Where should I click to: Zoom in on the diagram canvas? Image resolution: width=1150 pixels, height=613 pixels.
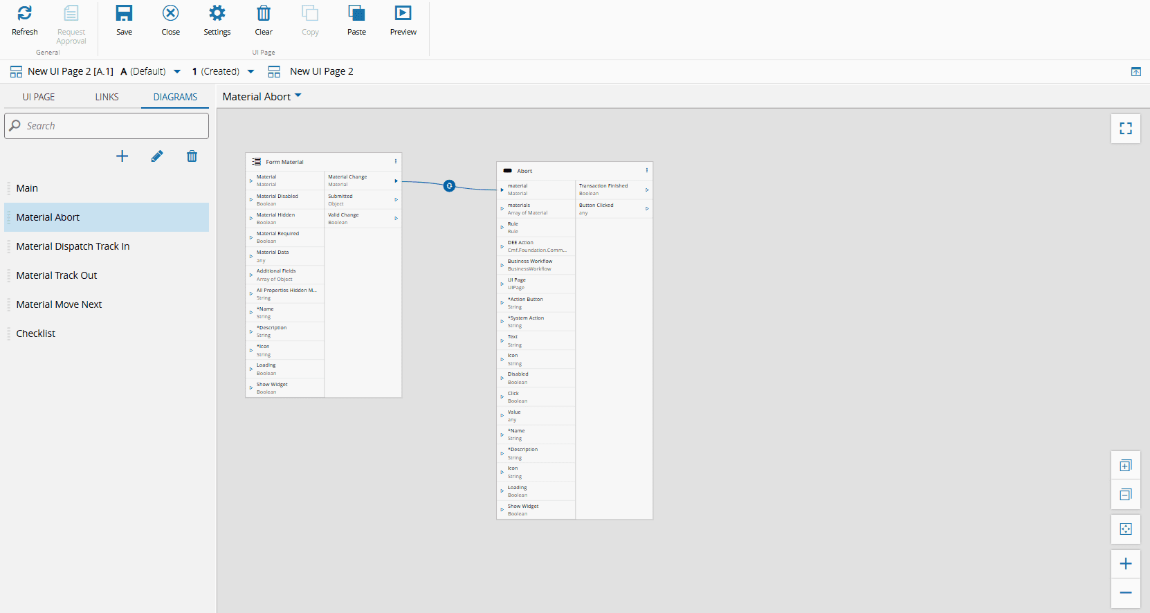[1125, 564]
